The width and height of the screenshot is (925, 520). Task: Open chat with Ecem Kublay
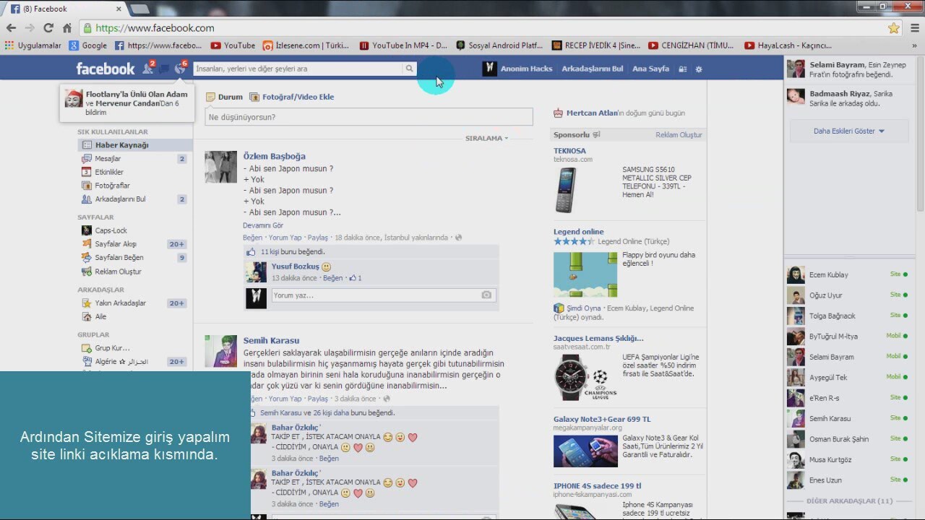coord(848,274)
